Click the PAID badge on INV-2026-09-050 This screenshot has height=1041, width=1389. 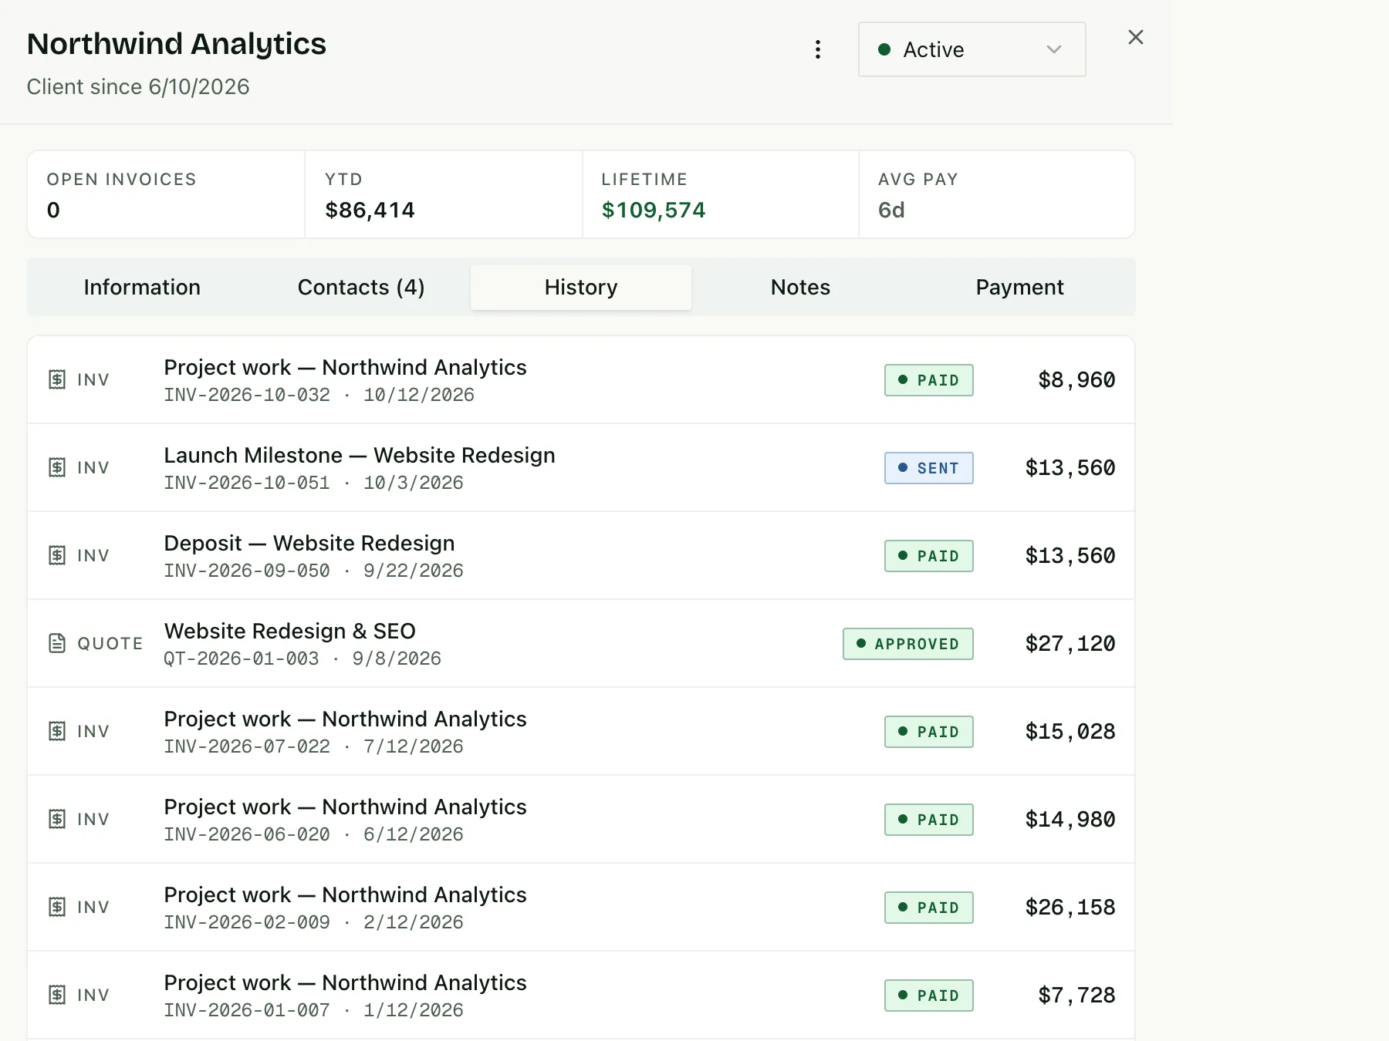tap(929, 556)
